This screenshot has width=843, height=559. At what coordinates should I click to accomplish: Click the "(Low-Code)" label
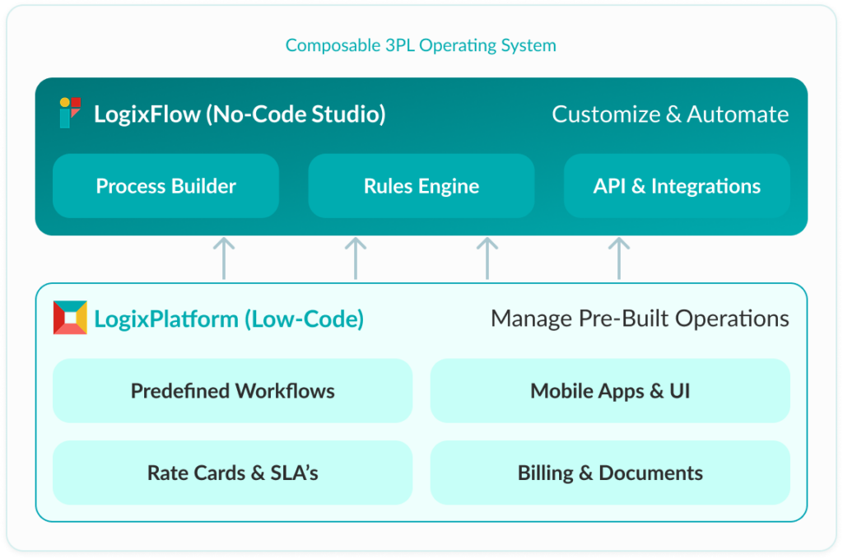[304, 319]
